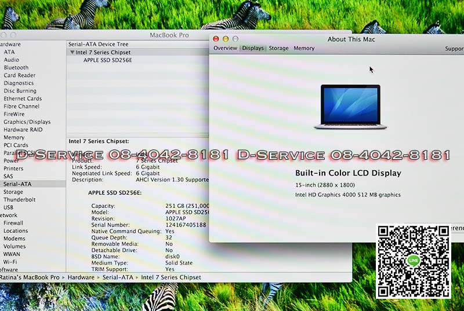Click the Serial-ATA Device Tree column header
Screen dimensions: 464x311
point(98,44)
